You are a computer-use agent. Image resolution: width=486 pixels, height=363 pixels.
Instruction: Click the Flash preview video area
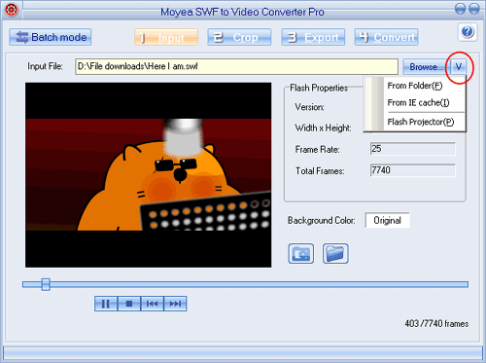point(149,175)
